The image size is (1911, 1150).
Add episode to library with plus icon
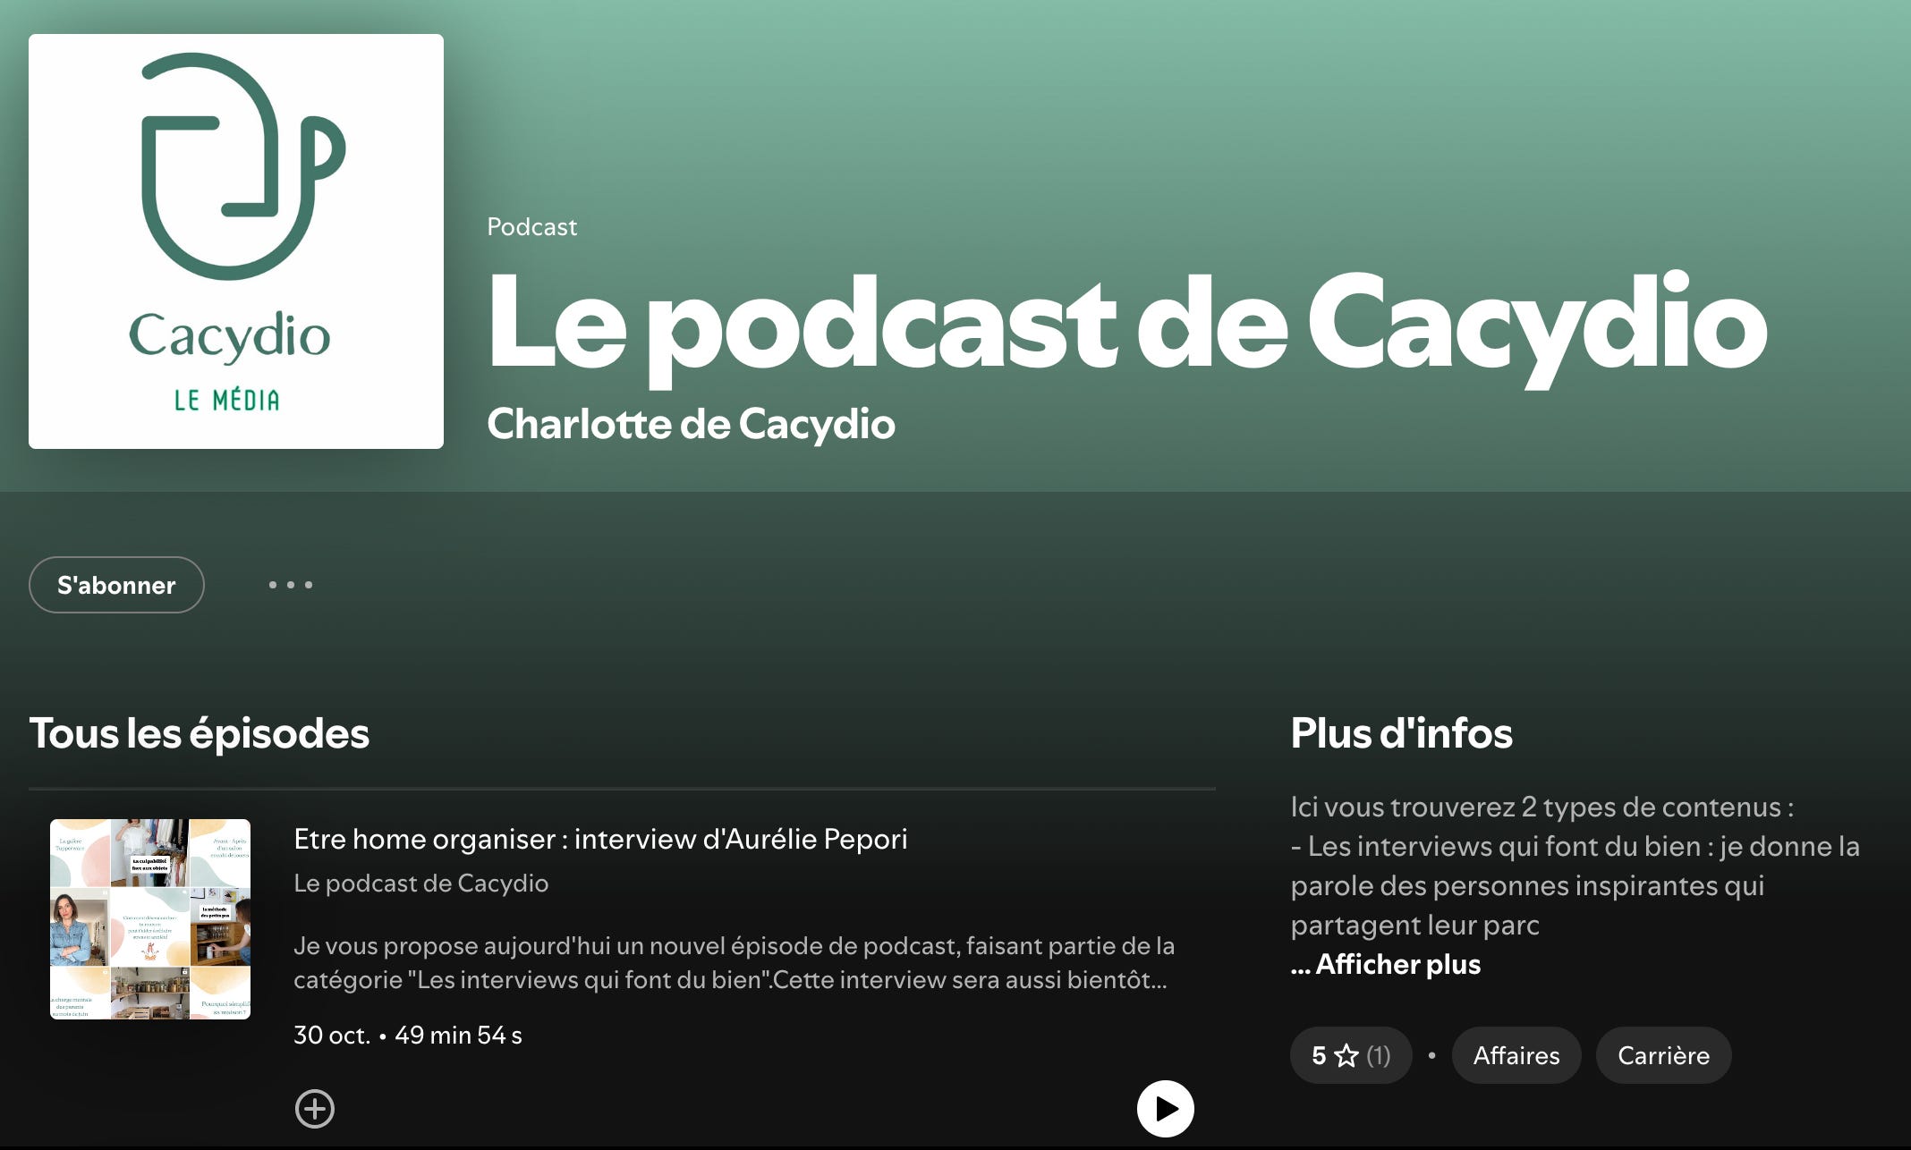click(x=315, y=1109)
